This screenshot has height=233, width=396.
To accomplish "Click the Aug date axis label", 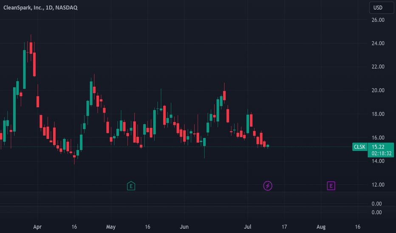I will coord(321,227).
